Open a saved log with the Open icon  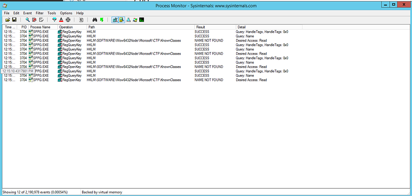[7, 20]
